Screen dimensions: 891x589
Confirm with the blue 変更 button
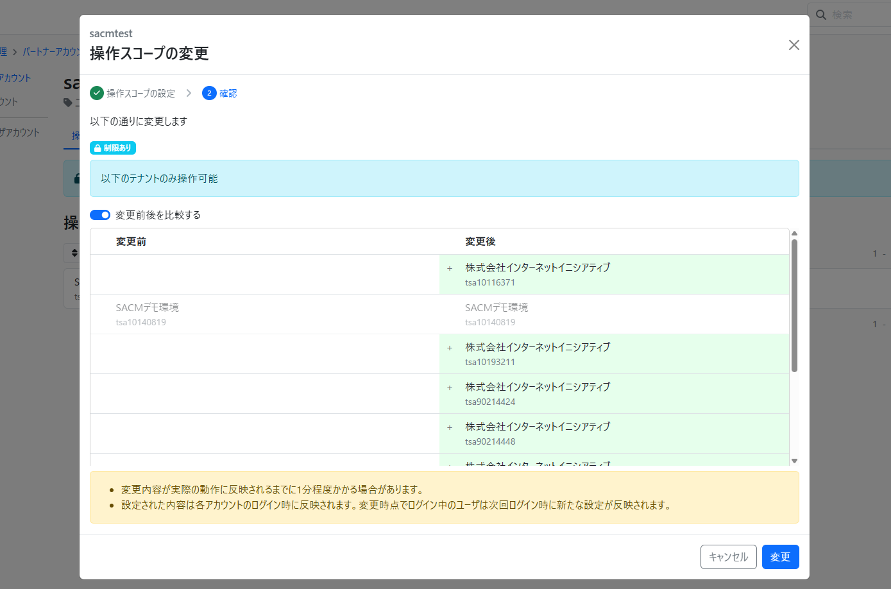click(780, 557)
